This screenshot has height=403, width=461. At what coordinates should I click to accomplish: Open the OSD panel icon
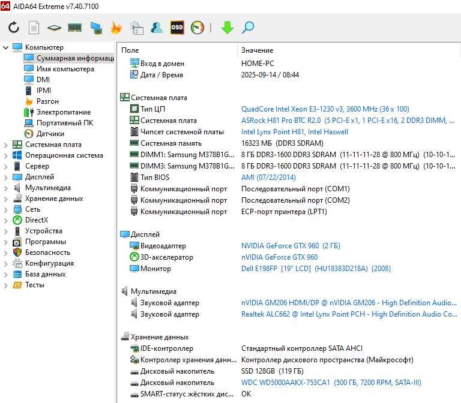pyautogui.click(x=177, y=28)
